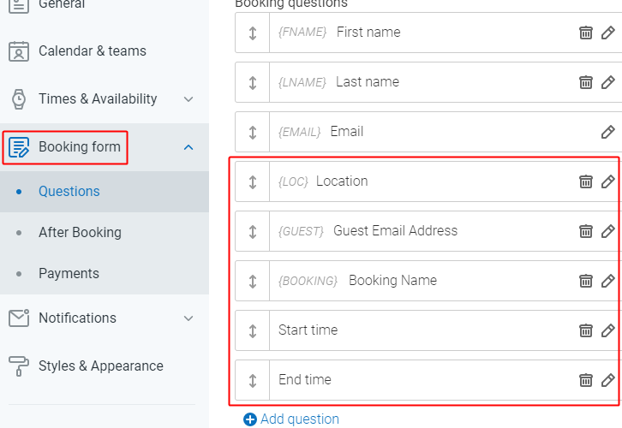622x428 pixels.
Task: Collapse the Booking form section
Action: [188, 147]
